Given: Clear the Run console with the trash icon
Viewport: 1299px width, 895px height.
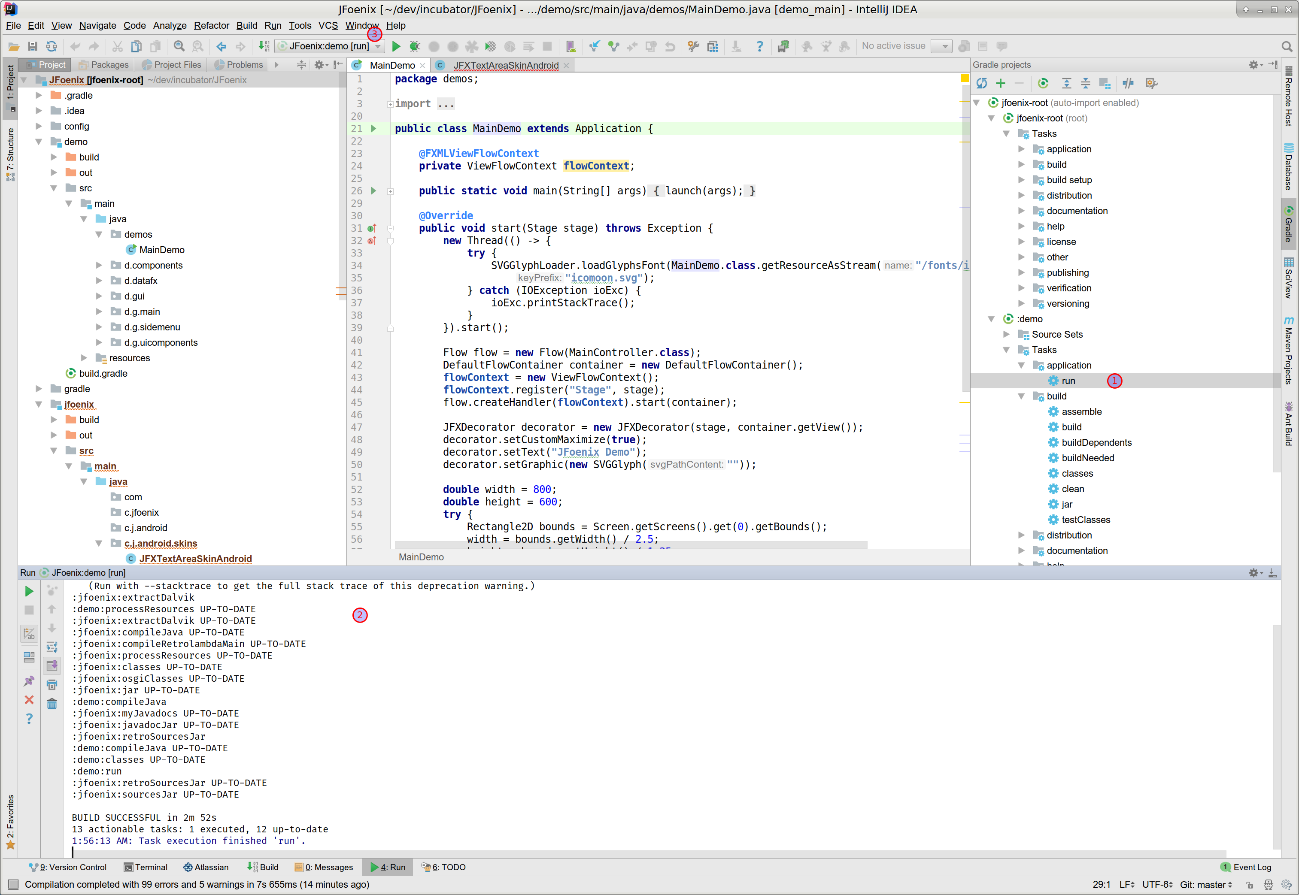Looking at the screenshot, I should 52,703.
